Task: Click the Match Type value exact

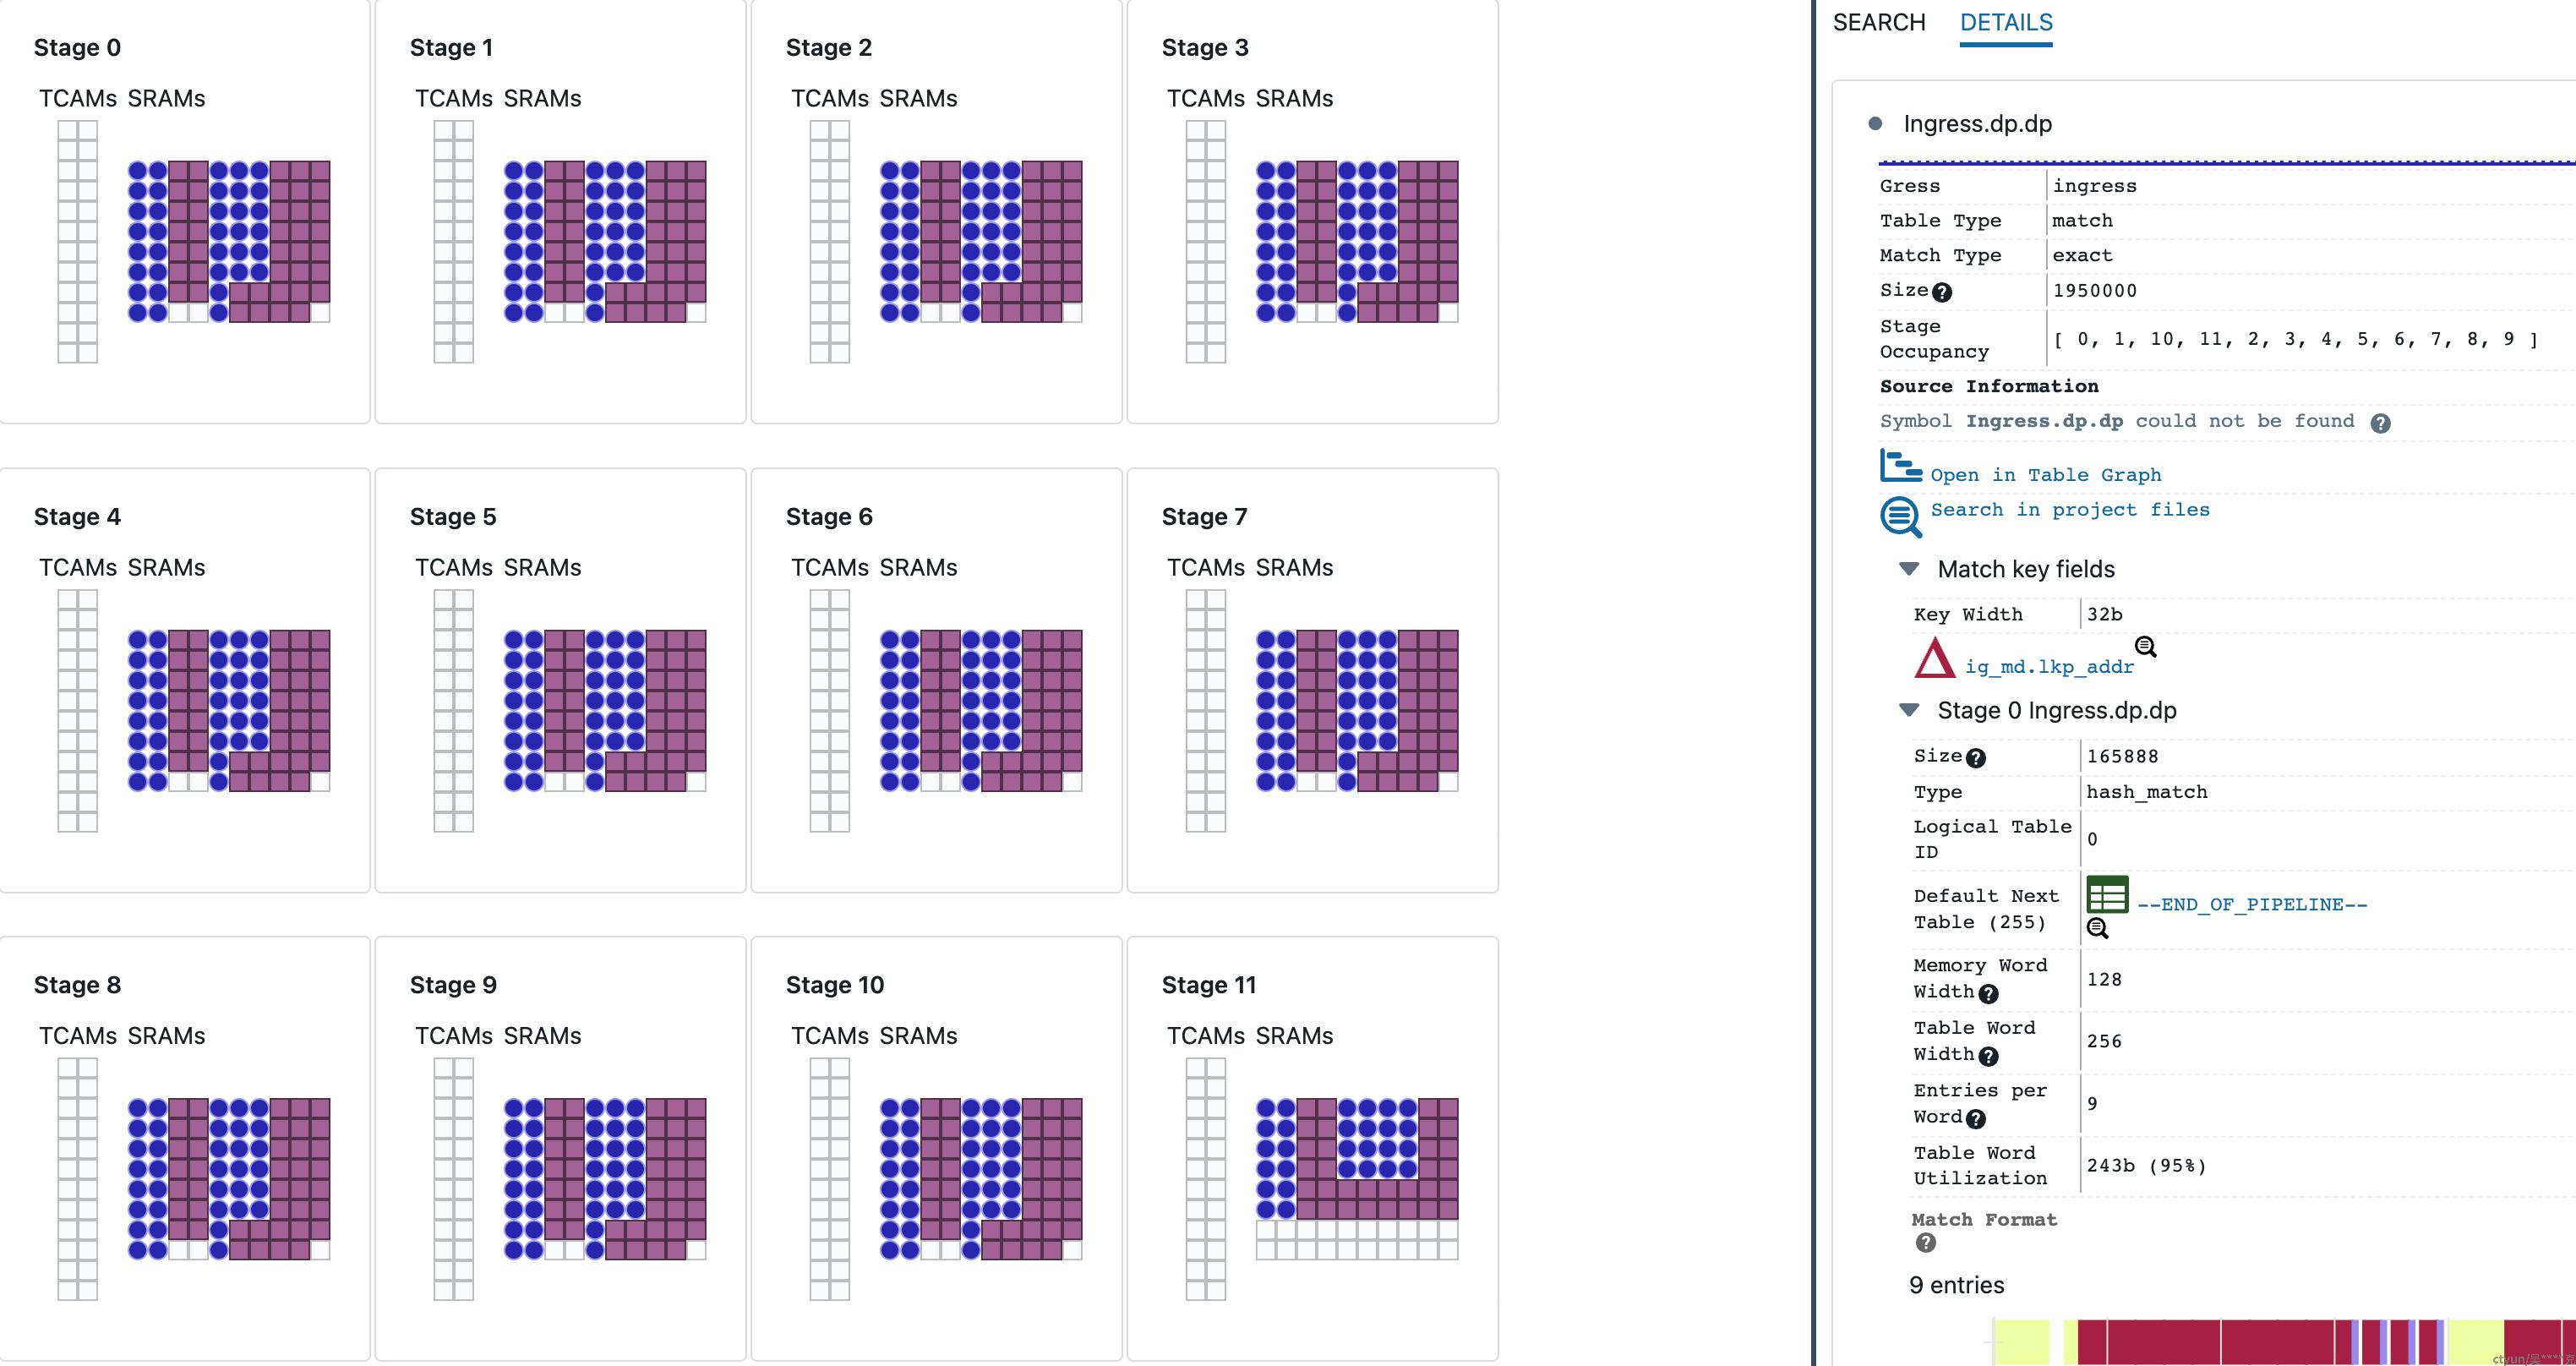Action: pos(2082,255)
